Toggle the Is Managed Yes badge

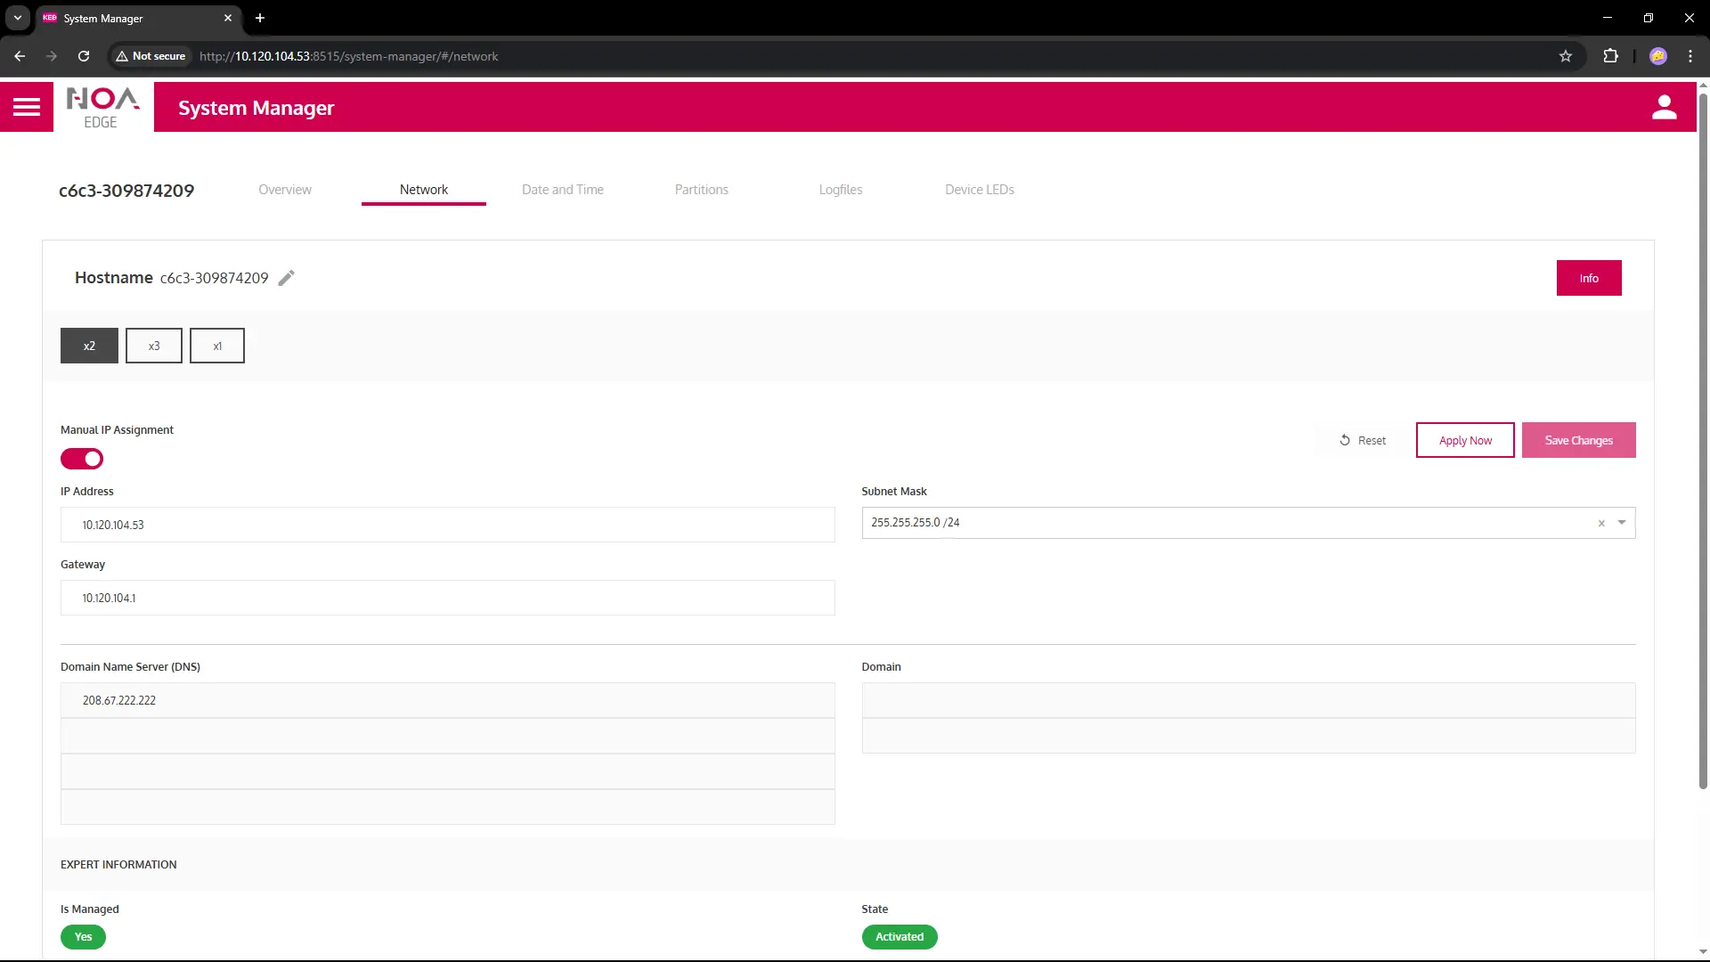83,937
